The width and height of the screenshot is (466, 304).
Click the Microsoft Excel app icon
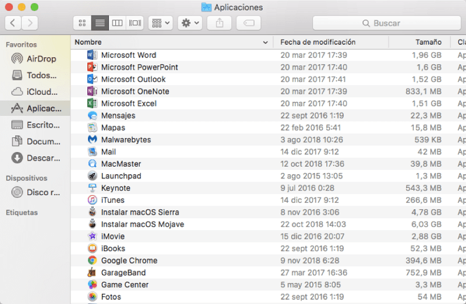[92, 103]
